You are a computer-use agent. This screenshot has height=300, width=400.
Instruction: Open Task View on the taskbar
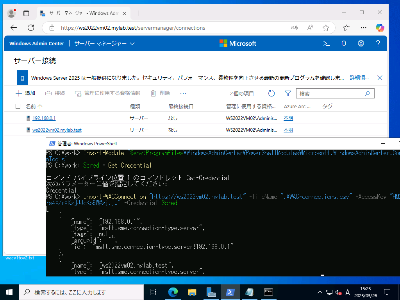(153, 292)
